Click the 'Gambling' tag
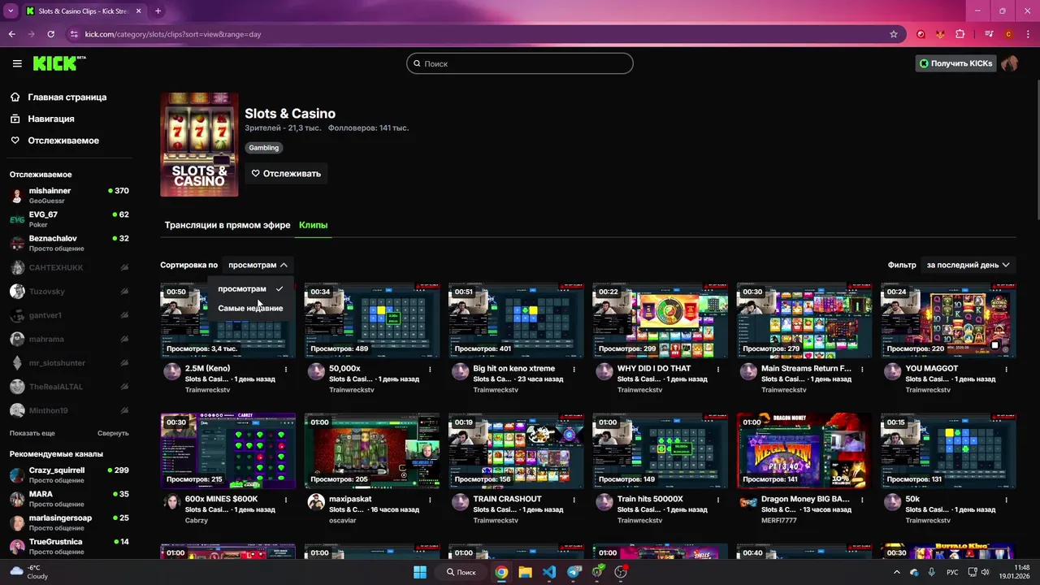 (263, 148)
